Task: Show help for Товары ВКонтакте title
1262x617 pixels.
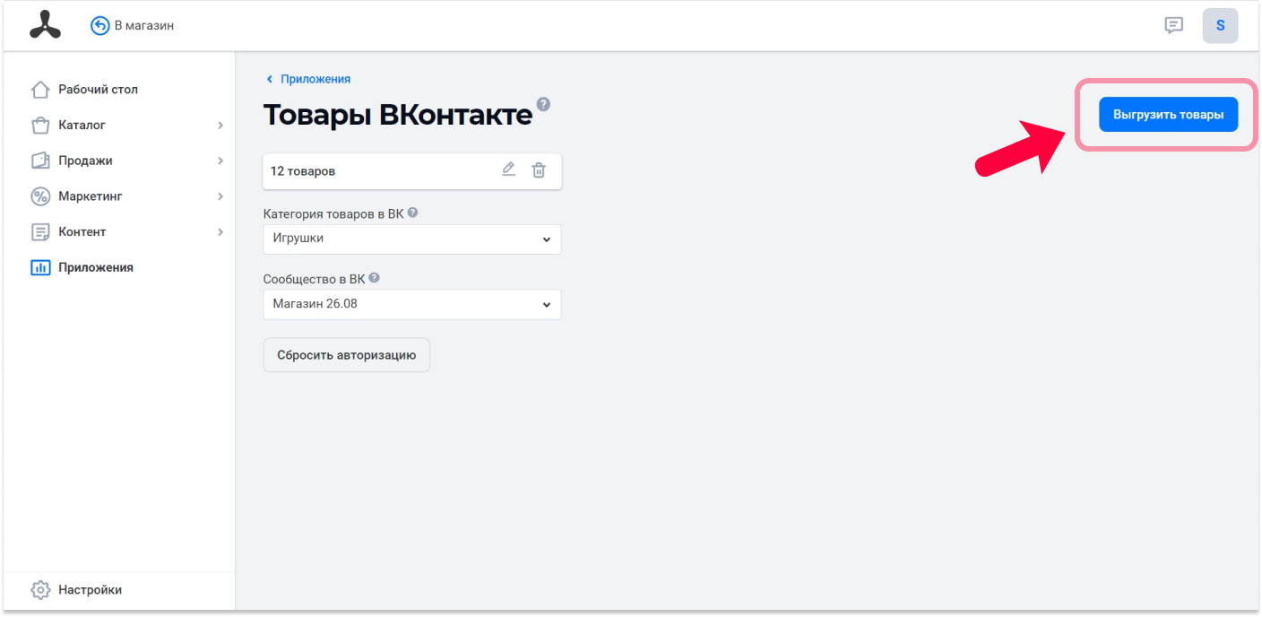Action: tap(543, 104)
